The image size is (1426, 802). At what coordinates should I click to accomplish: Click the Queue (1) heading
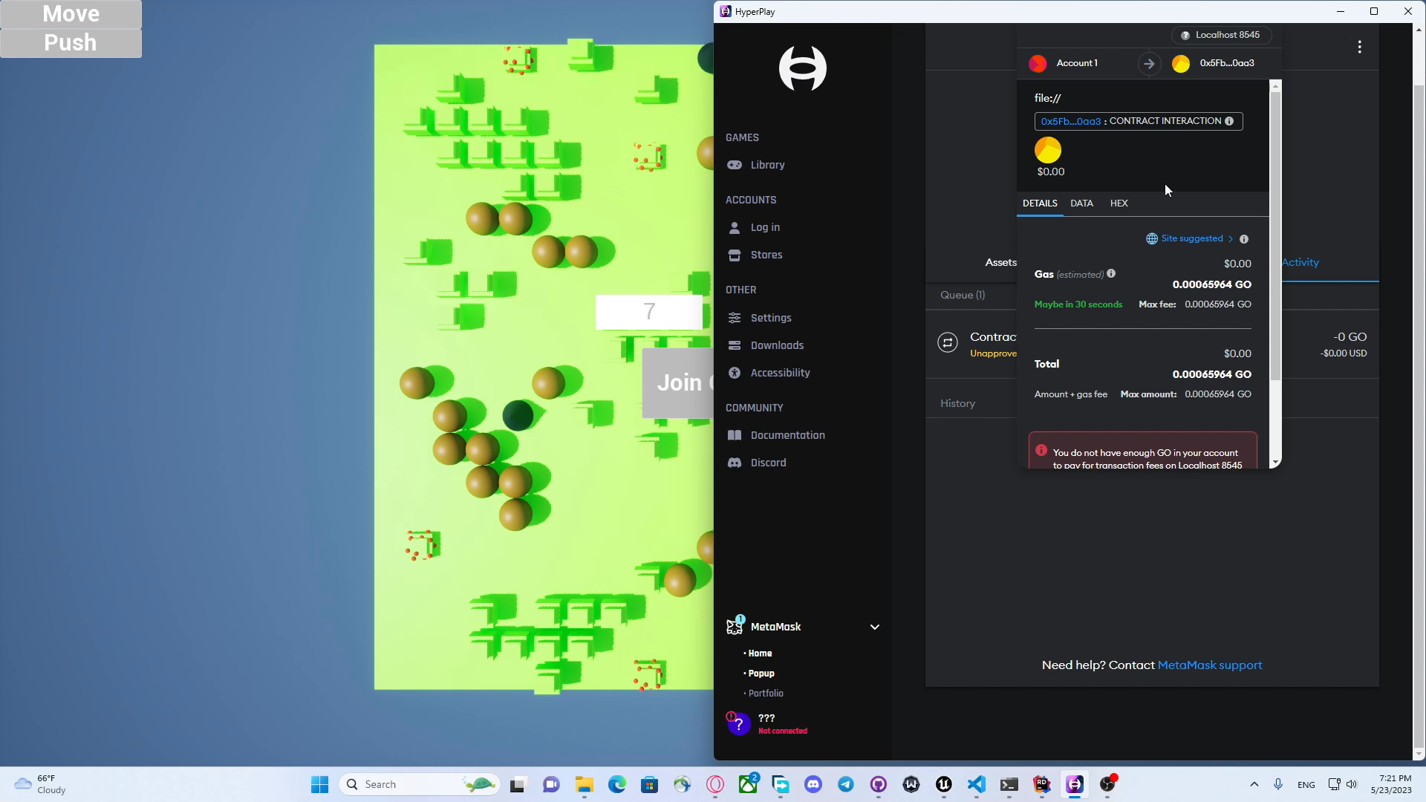click(963, 295)
